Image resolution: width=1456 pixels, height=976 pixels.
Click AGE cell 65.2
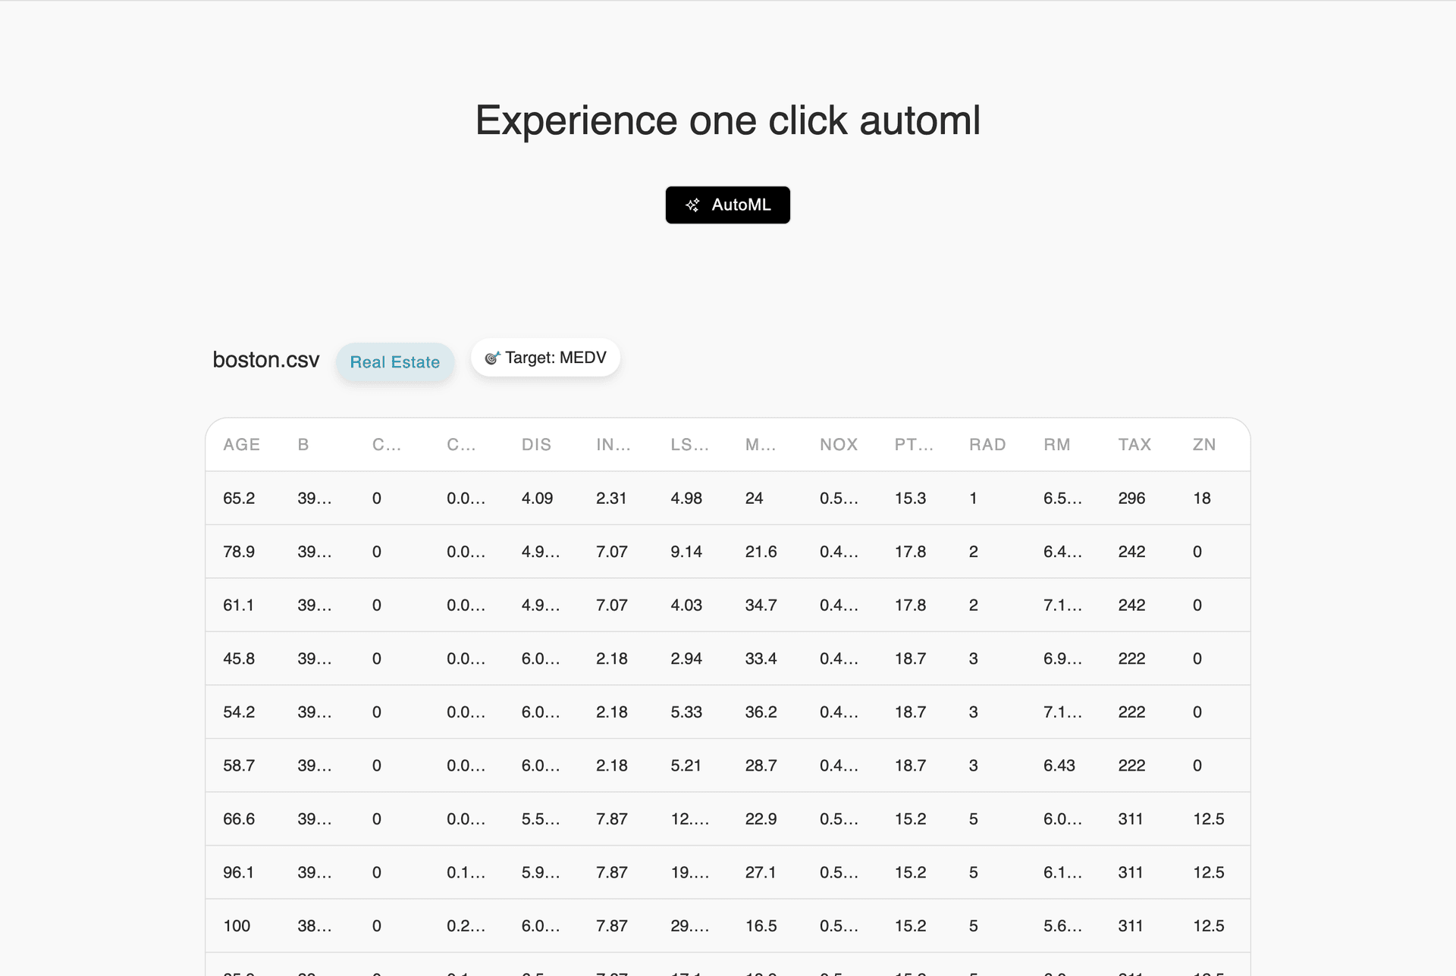pyautogui.click(x=239, y=499)
